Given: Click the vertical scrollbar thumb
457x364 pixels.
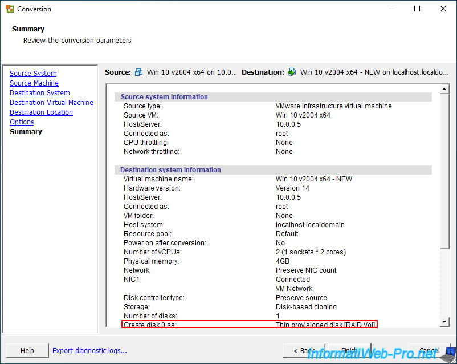Looking at the screenshot, I should (x=444, y=172).
